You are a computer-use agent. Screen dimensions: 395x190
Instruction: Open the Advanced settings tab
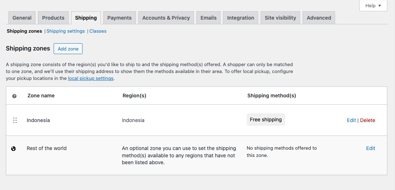tap(319, 18)
